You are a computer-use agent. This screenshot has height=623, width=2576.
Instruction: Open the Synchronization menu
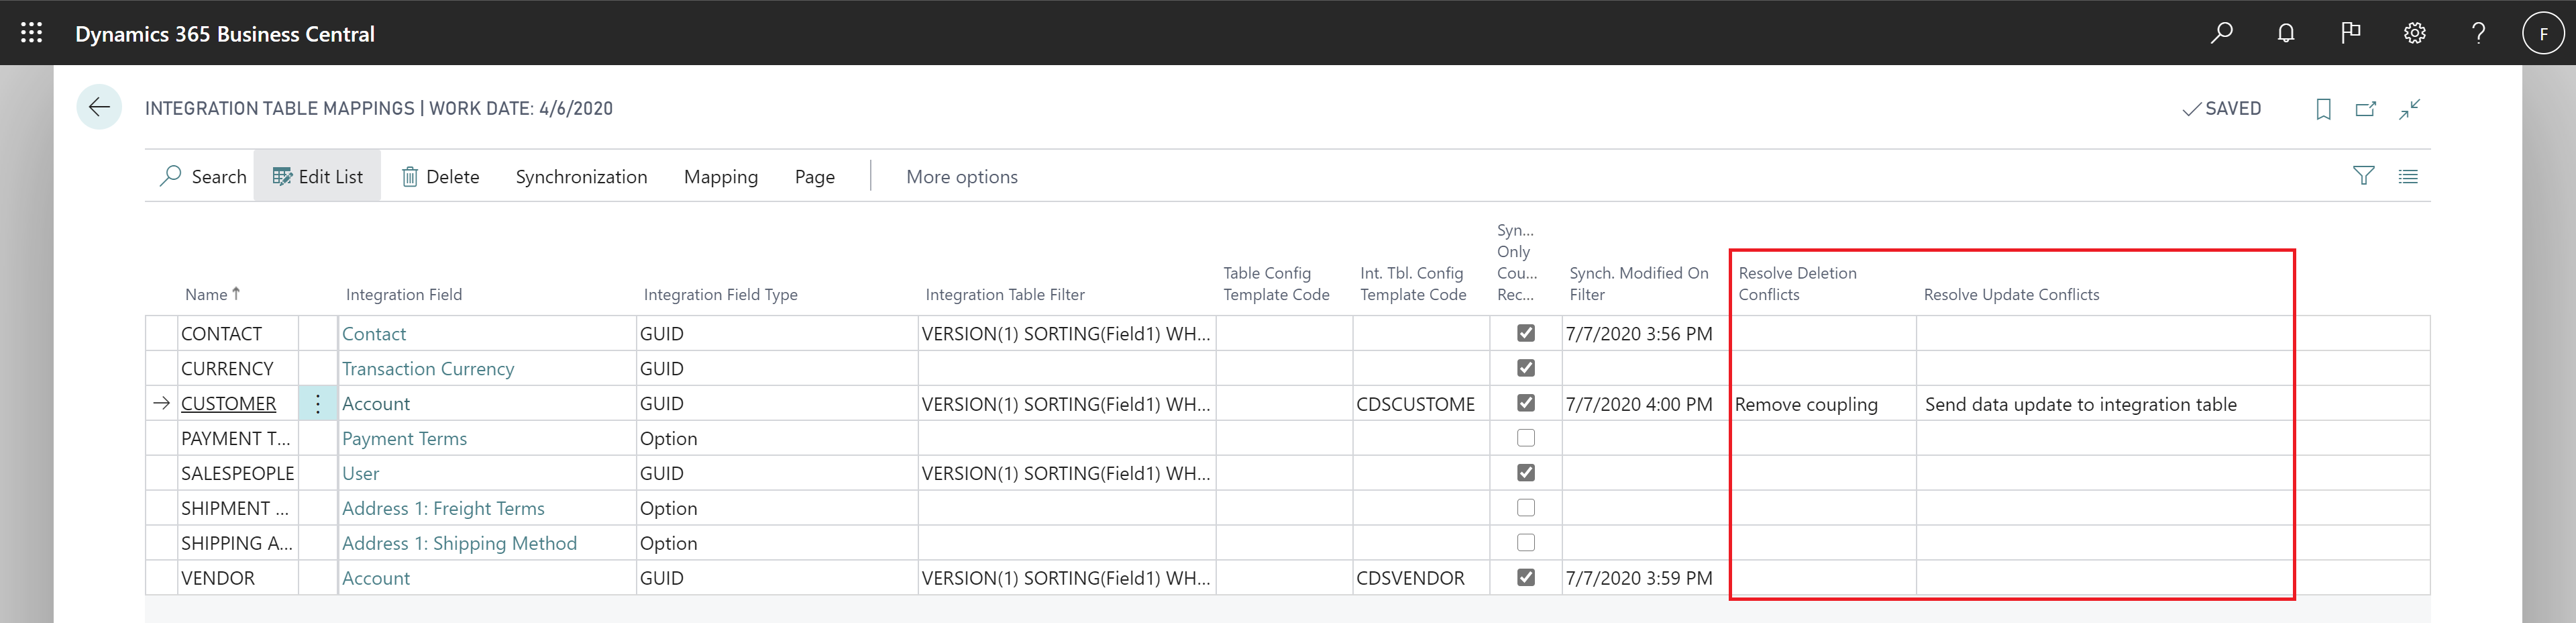click(x=581, y=176)
